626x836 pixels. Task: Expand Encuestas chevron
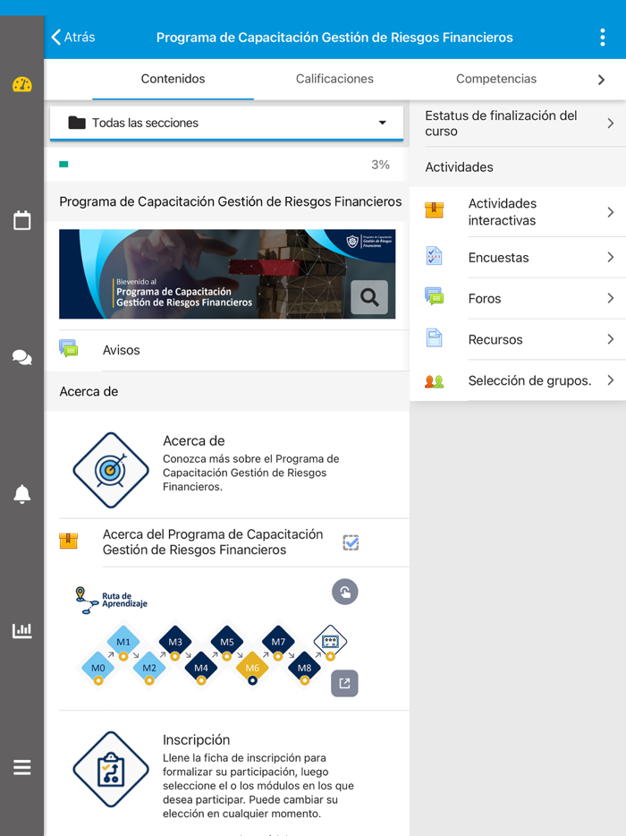[x=611, y=257]
